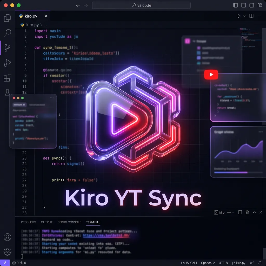266x266 pixels.
Task: Create a new terminal with plus
Action: pos(229,212)
